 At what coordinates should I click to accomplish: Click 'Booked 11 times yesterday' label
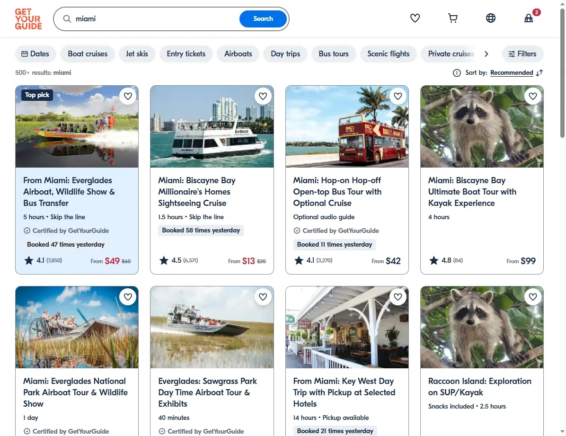point(334,245)
